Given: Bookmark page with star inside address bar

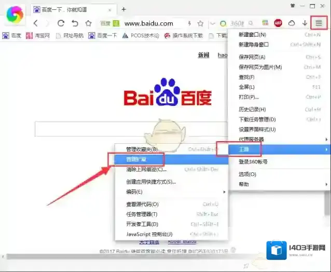Looking at the screenshot, I should point(200,23).
